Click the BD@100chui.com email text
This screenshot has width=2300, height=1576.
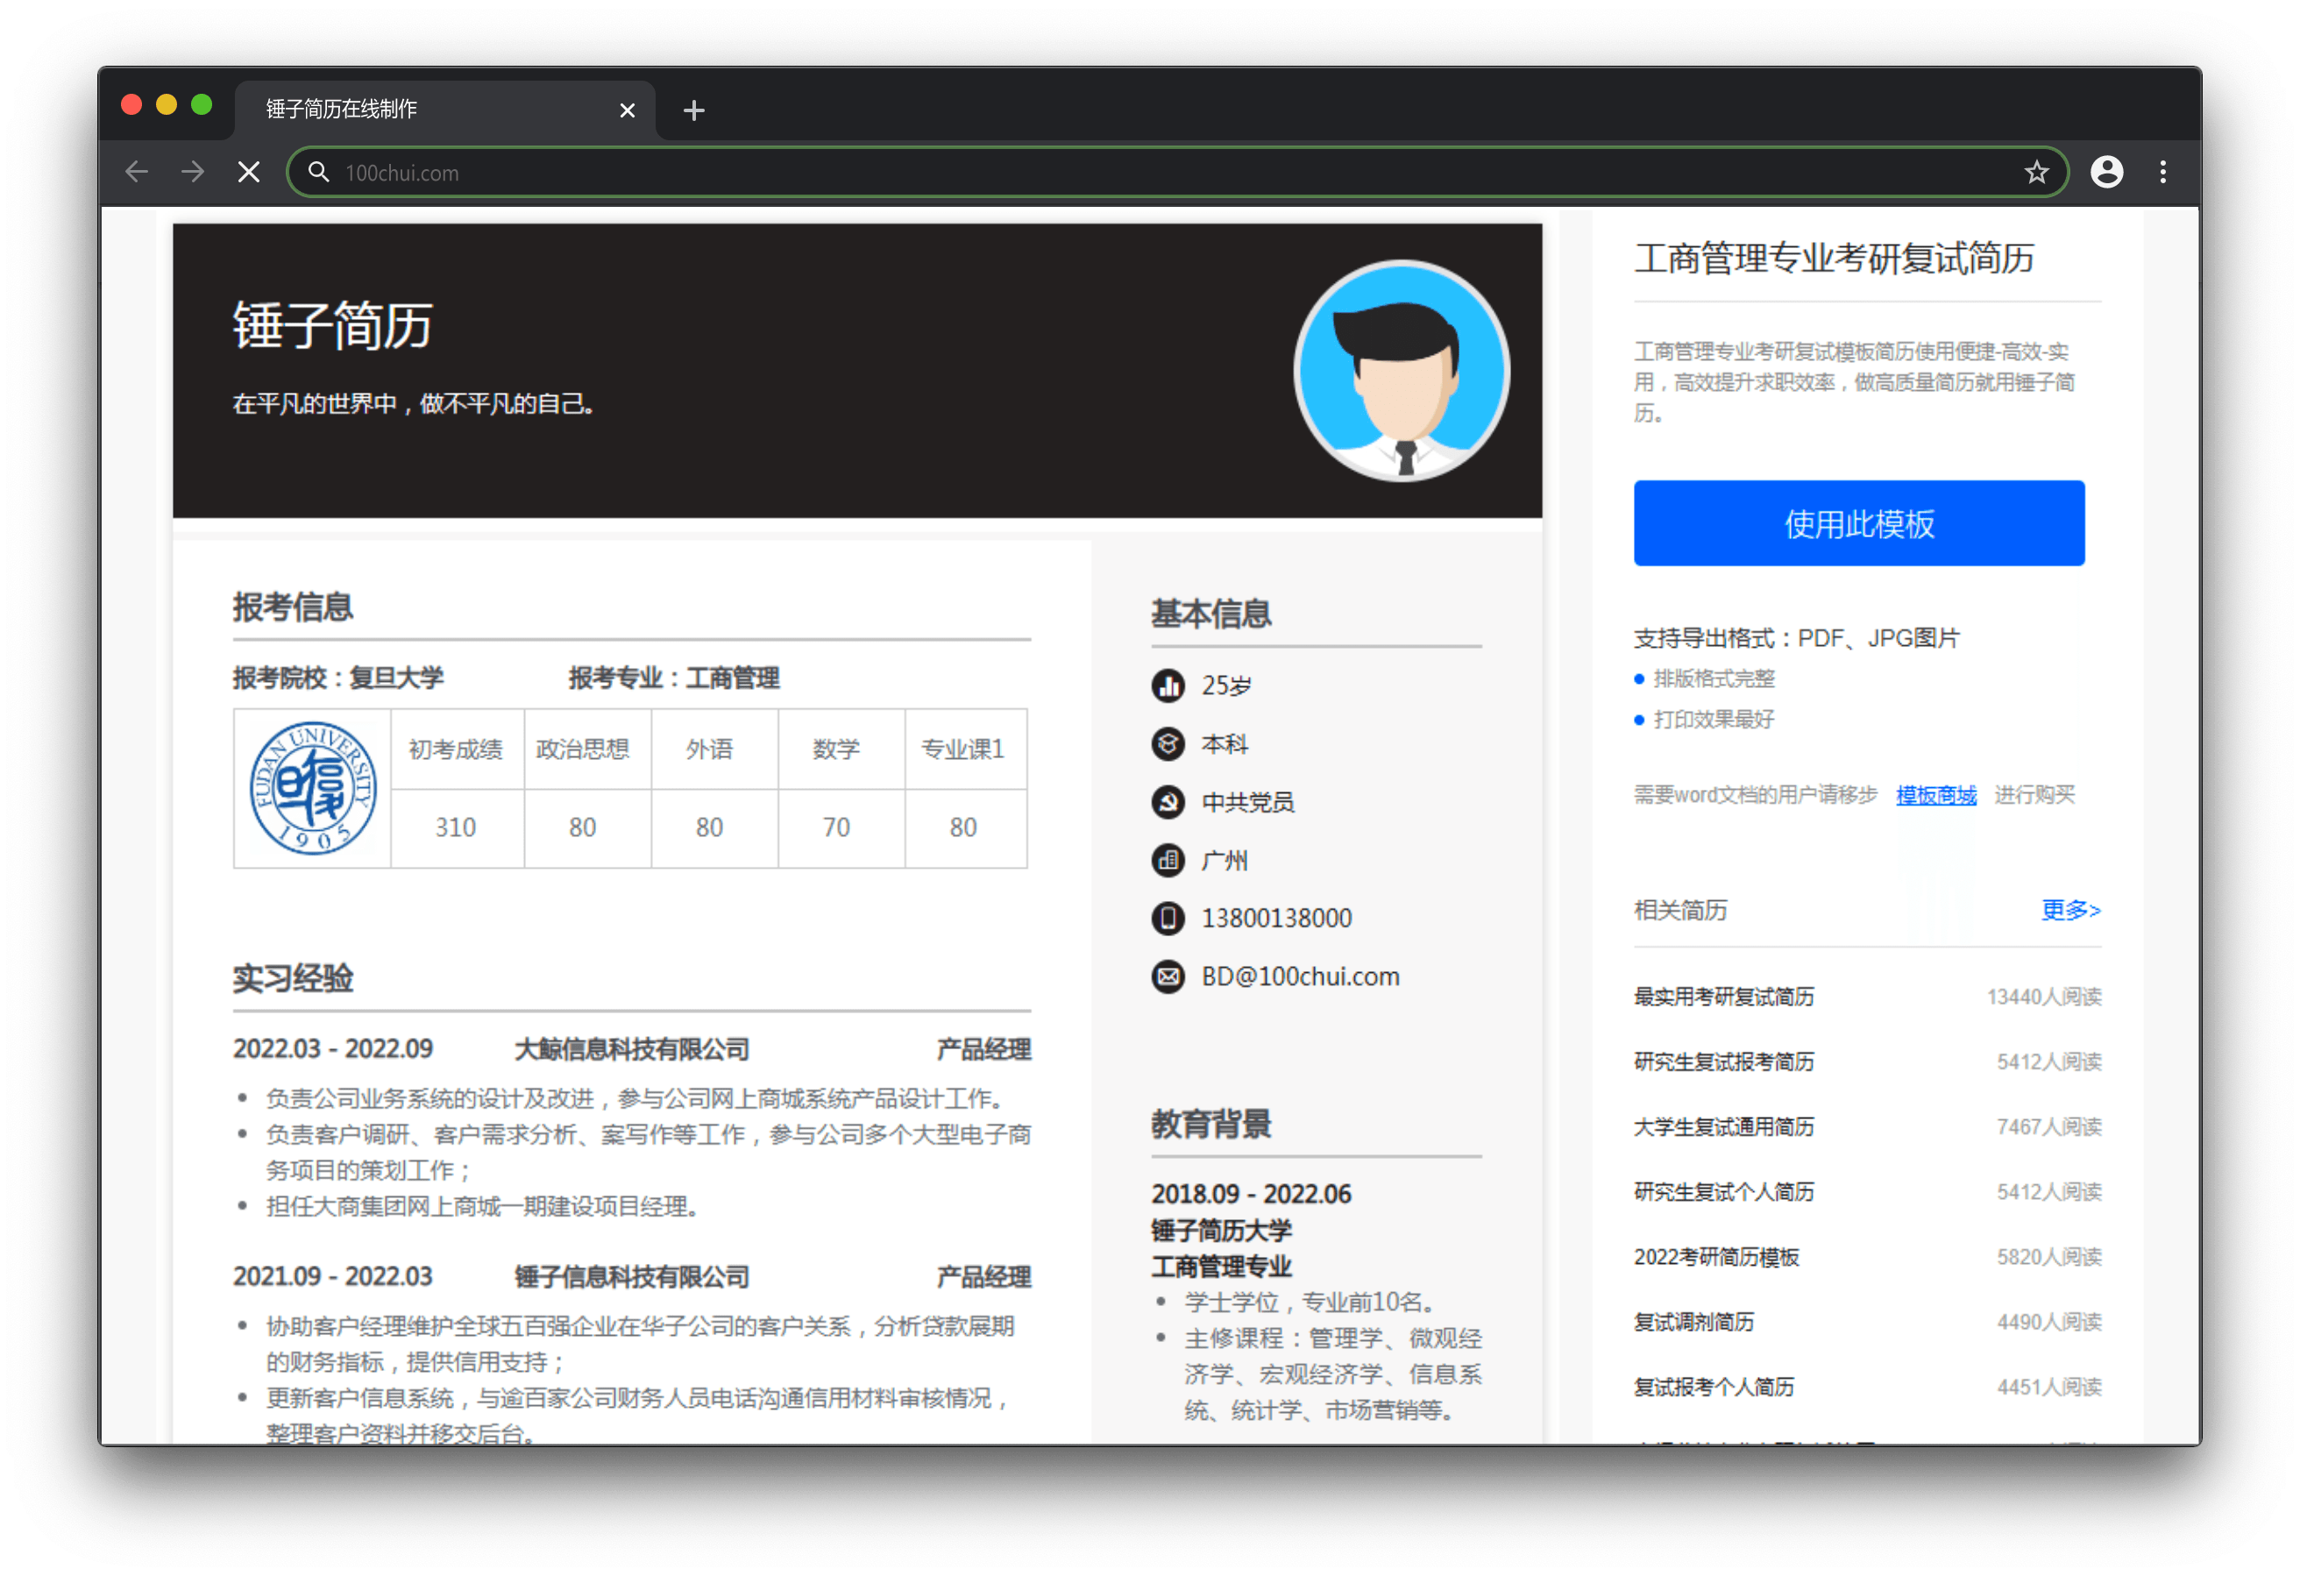pyautogui.click(x=1301, y=977)
